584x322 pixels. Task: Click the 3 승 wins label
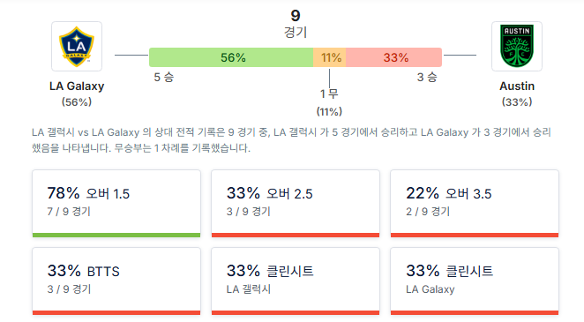click(x=427, y=77)
